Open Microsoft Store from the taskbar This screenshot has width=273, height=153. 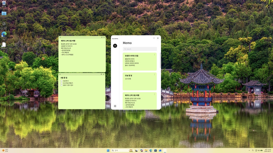point(155,150)
